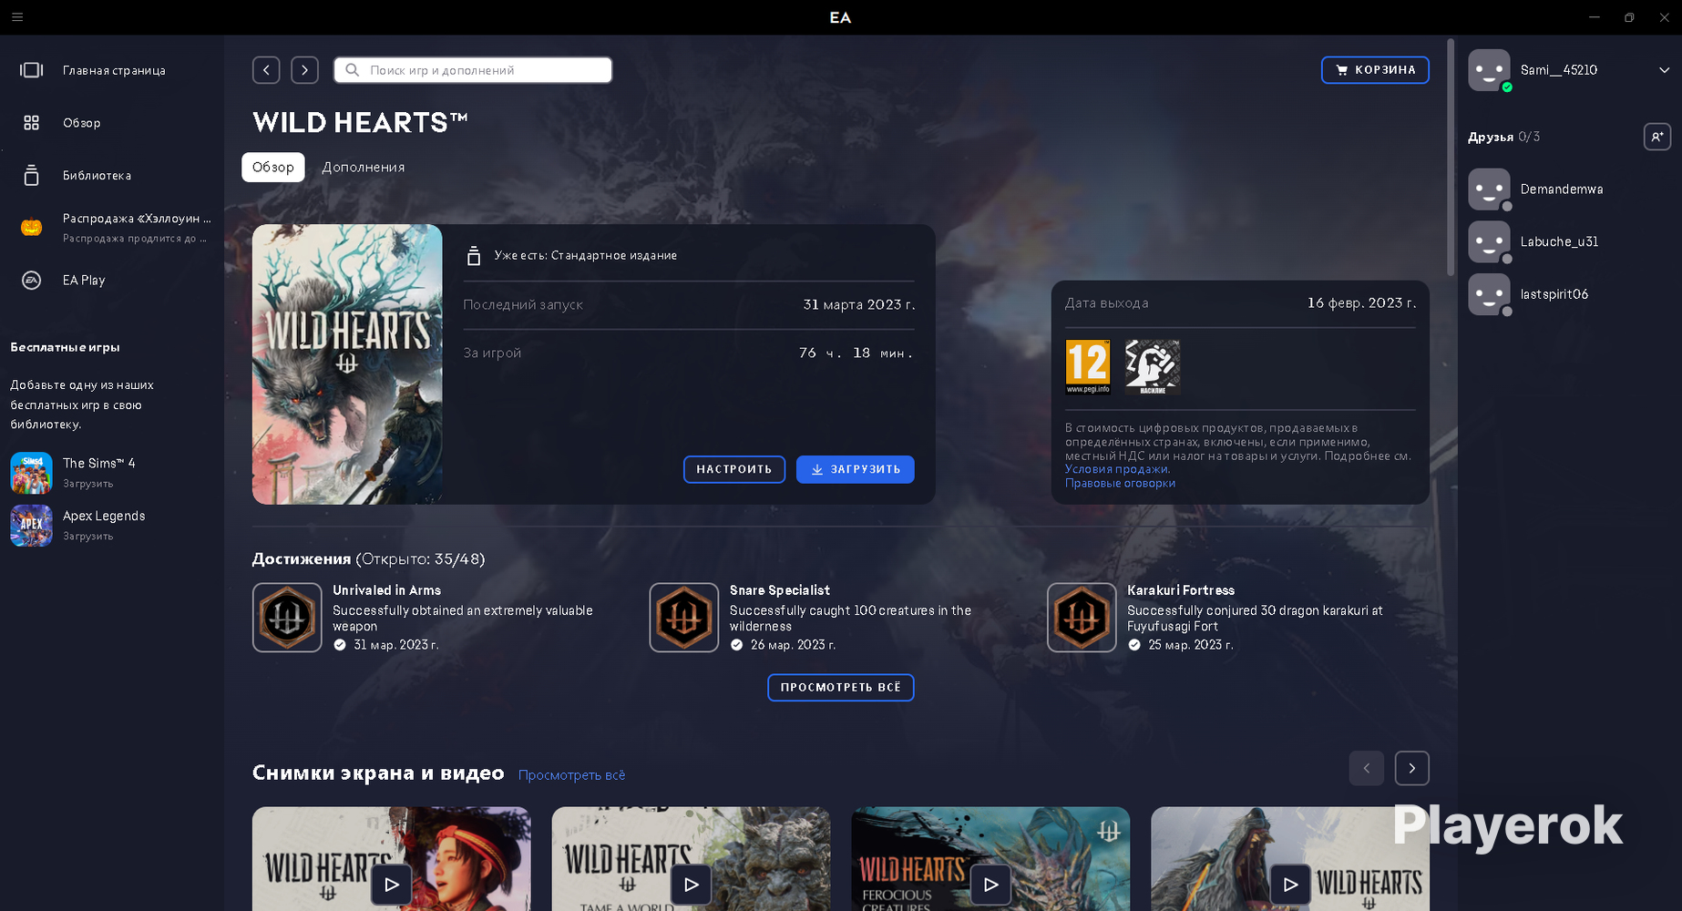Viewport: 1682px width, 911px height.
Task: Click the add friend icon
Action: [1656, 137]
